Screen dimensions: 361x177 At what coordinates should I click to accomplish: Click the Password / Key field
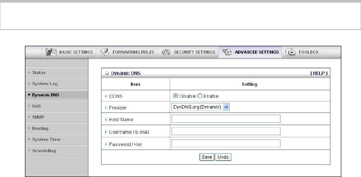coord(226,143)
